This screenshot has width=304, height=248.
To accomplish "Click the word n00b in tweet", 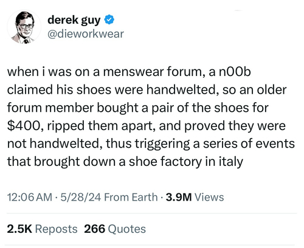I will pos(235,72).
